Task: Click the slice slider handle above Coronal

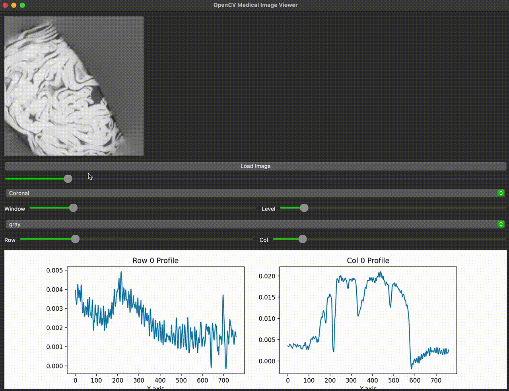Action: [x=68, y=179]
